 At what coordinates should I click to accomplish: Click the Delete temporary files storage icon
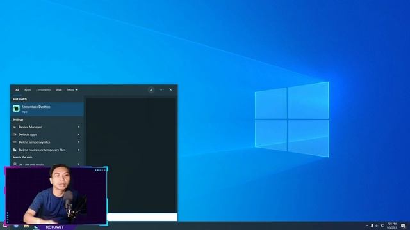[15, 142]
